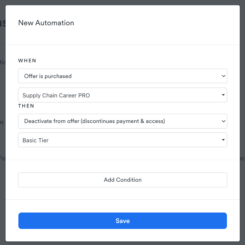The image size is (245, 245).
Task: Expand the "Basic Tier" offer selector
Action: (x=122, y=140)
